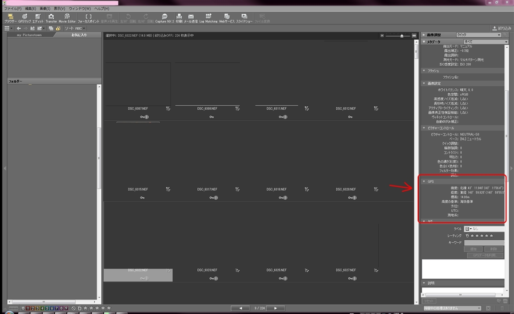
Task: Adjust the thumbnail size slider
Action: (402, 36)
